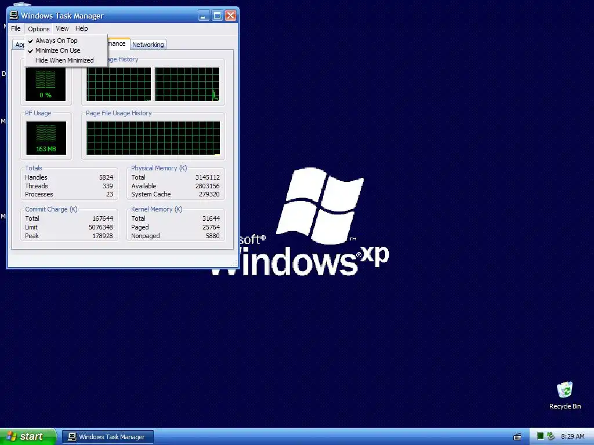Click the safely remove hardware tray icon

click(550, 436)
